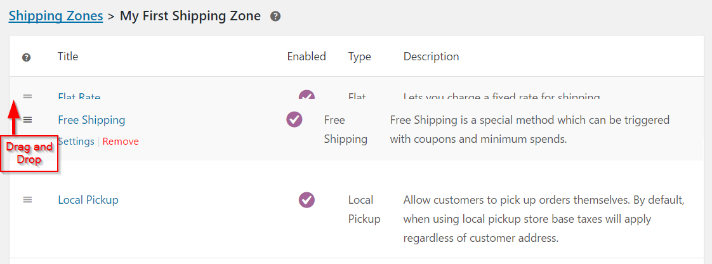Click the Free Shipping drag handle
712x264 pixels.
27,119
